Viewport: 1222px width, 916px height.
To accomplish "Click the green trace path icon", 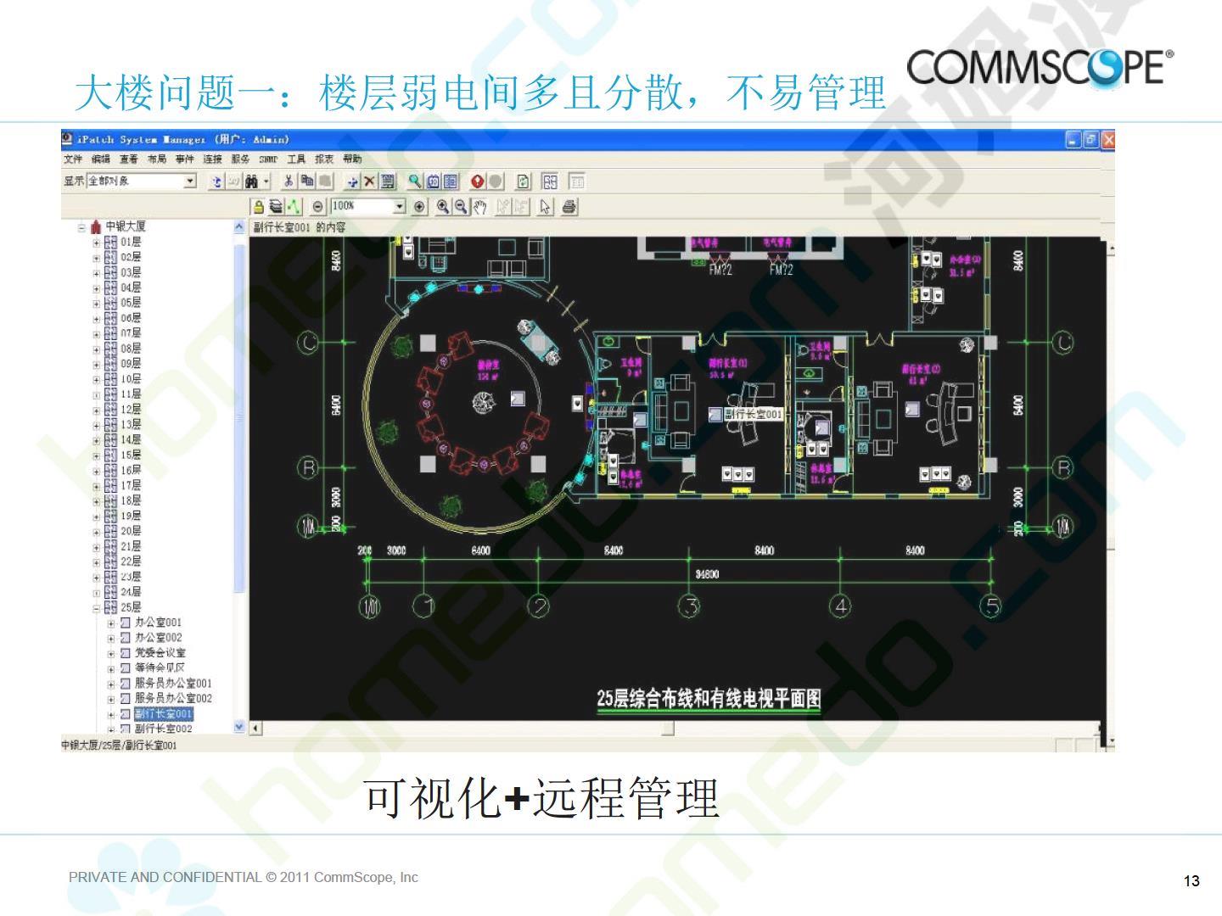I will pos(294,206).
